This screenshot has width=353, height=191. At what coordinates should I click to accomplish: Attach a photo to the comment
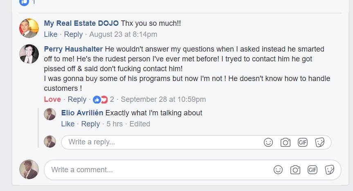pos(295,170)
